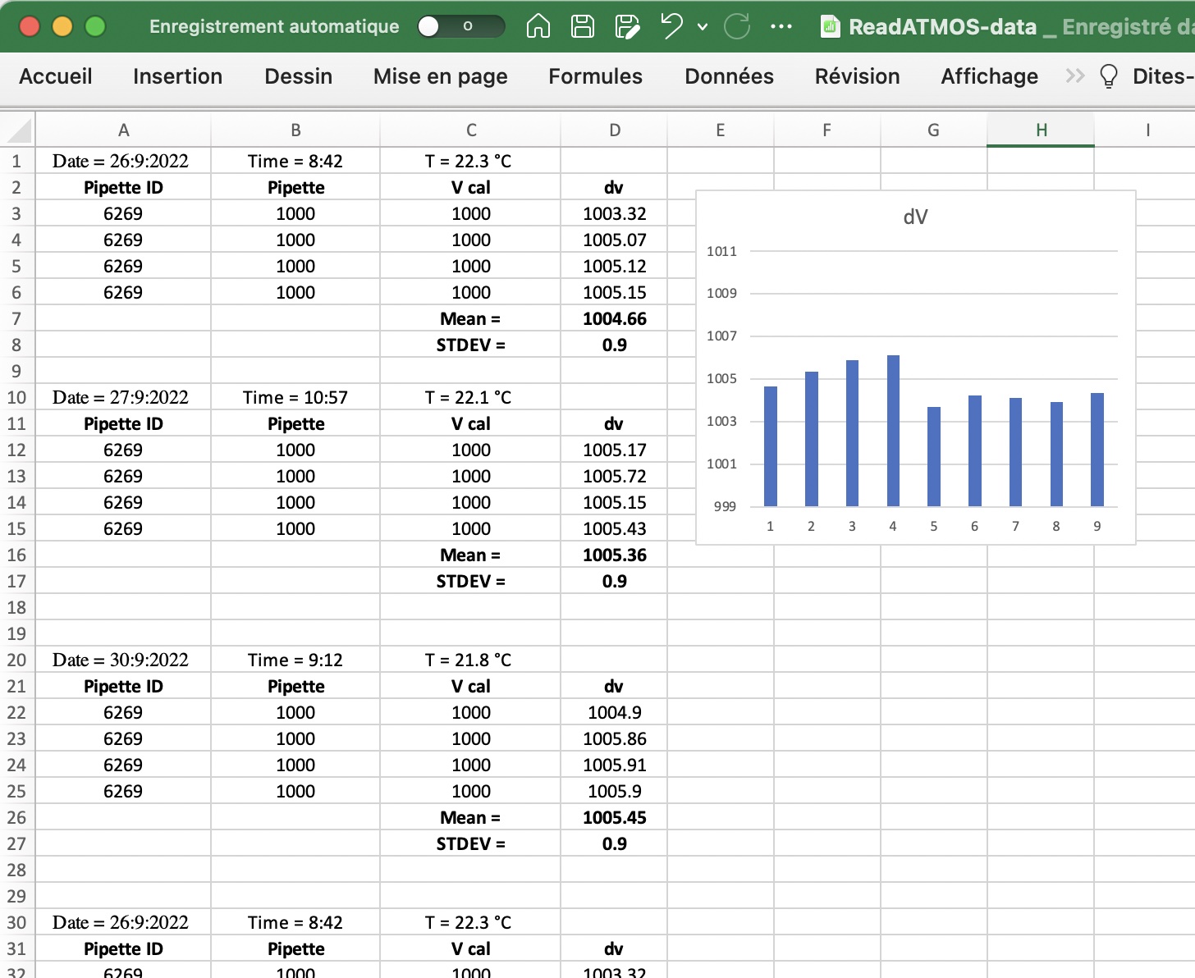Toggle the Enregistrement automatique switch
Screen dimensions: 1195x978
[460, 26]
